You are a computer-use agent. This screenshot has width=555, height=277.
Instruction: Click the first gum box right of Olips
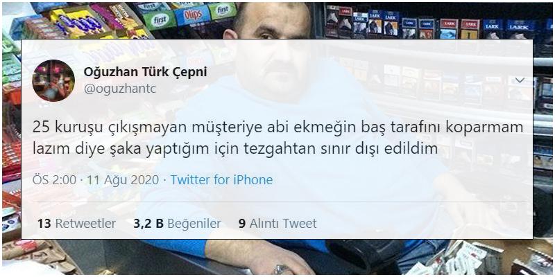222,11
